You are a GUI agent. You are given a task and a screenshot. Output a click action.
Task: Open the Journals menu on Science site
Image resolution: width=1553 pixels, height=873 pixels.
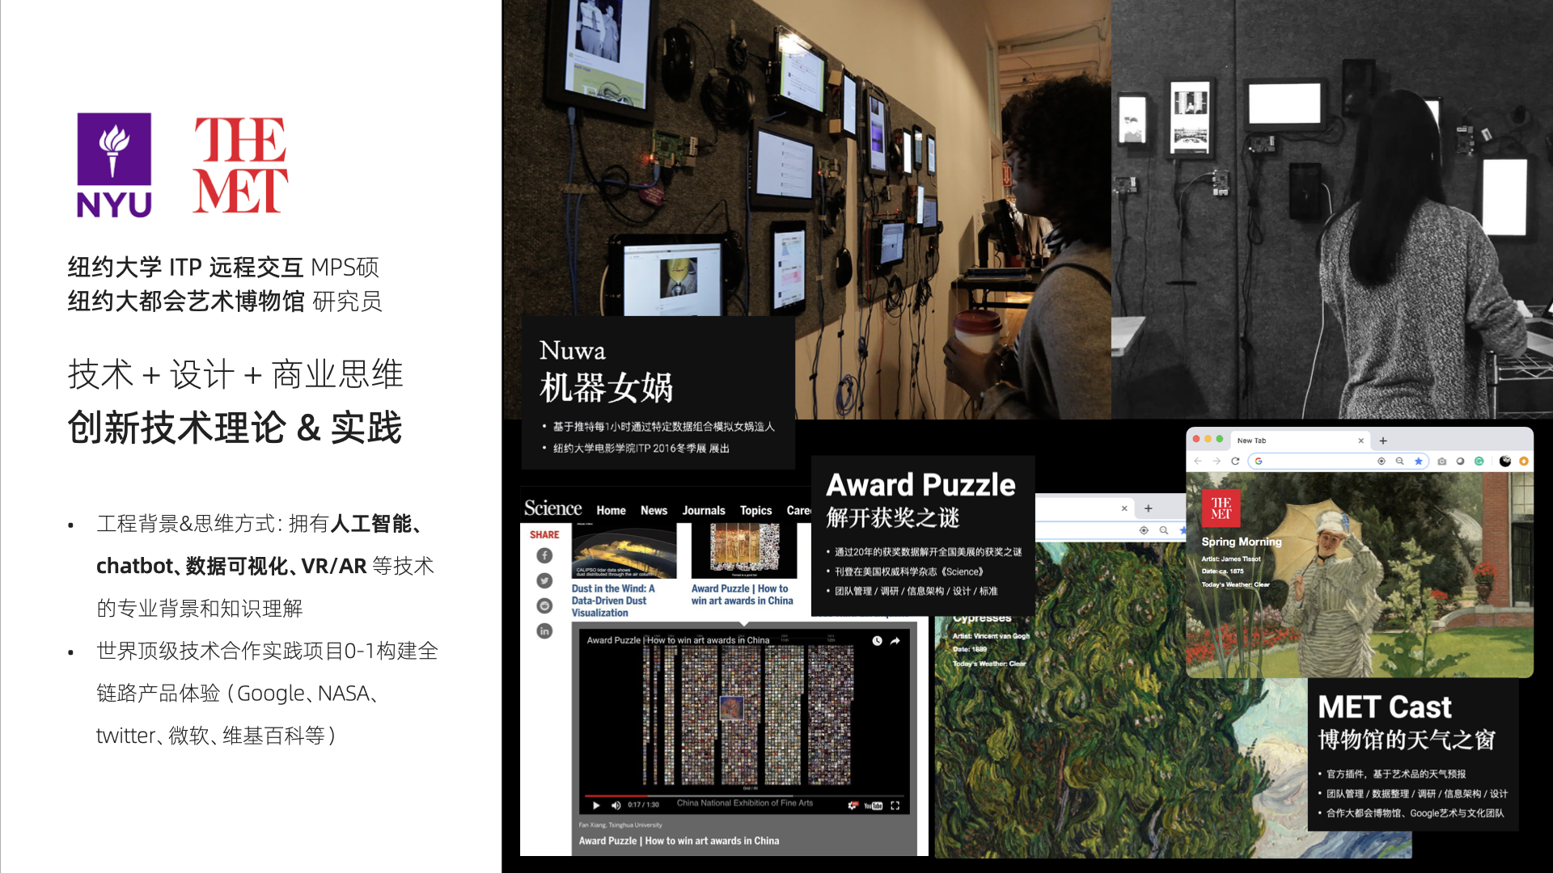coord(703,510)
